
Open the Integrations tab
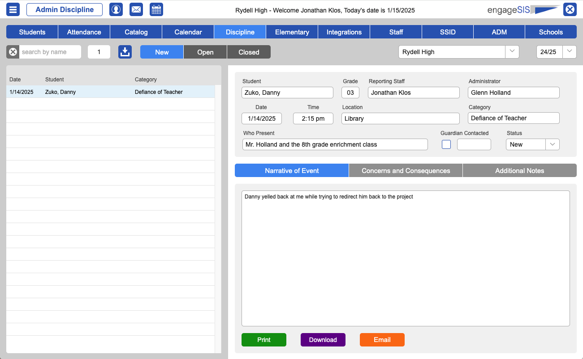344,32
